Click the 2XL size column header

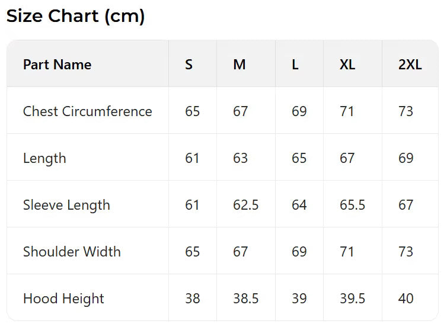click(410, 65)
